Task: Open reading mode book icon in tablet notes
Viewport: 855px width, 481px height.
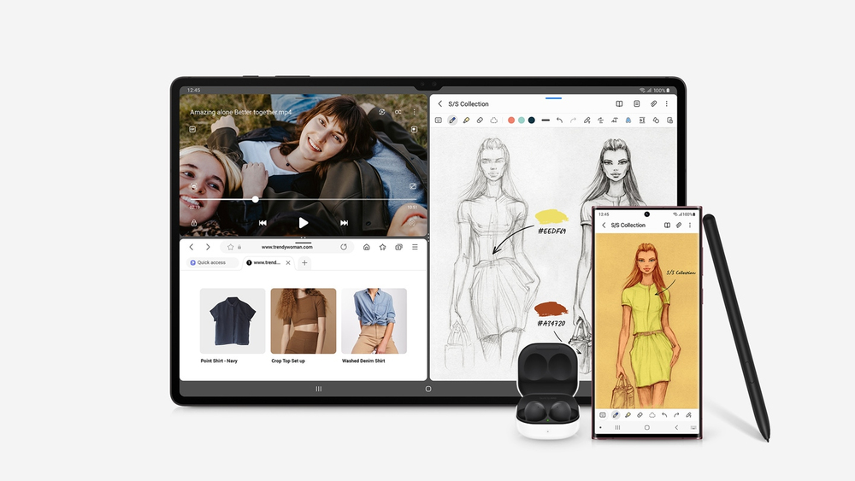Action: [620, 103]
